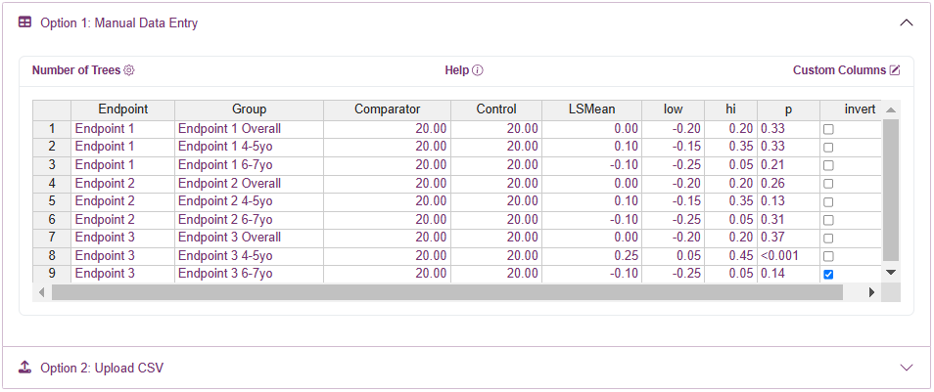Click hi value 0.45 cell
934x392 pixels.
(731, 256)
